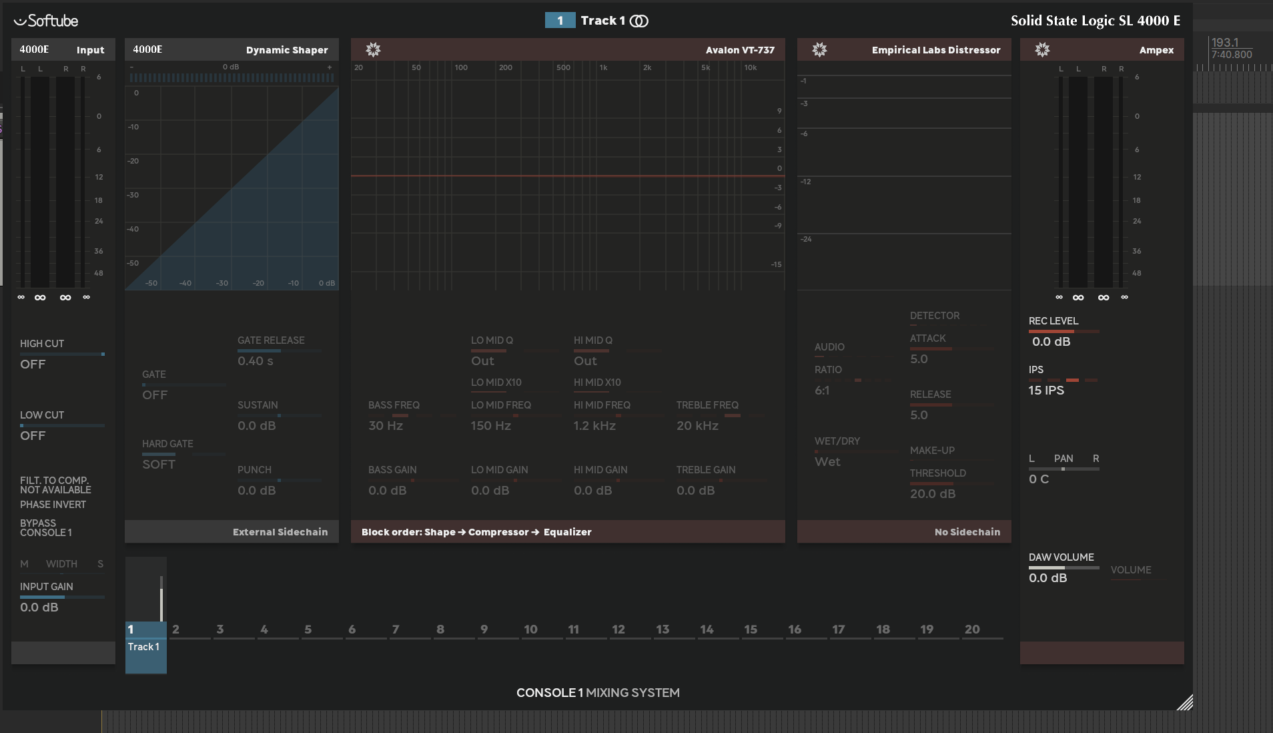Adjust the Gate Release slider

click(x=280, y=350)
